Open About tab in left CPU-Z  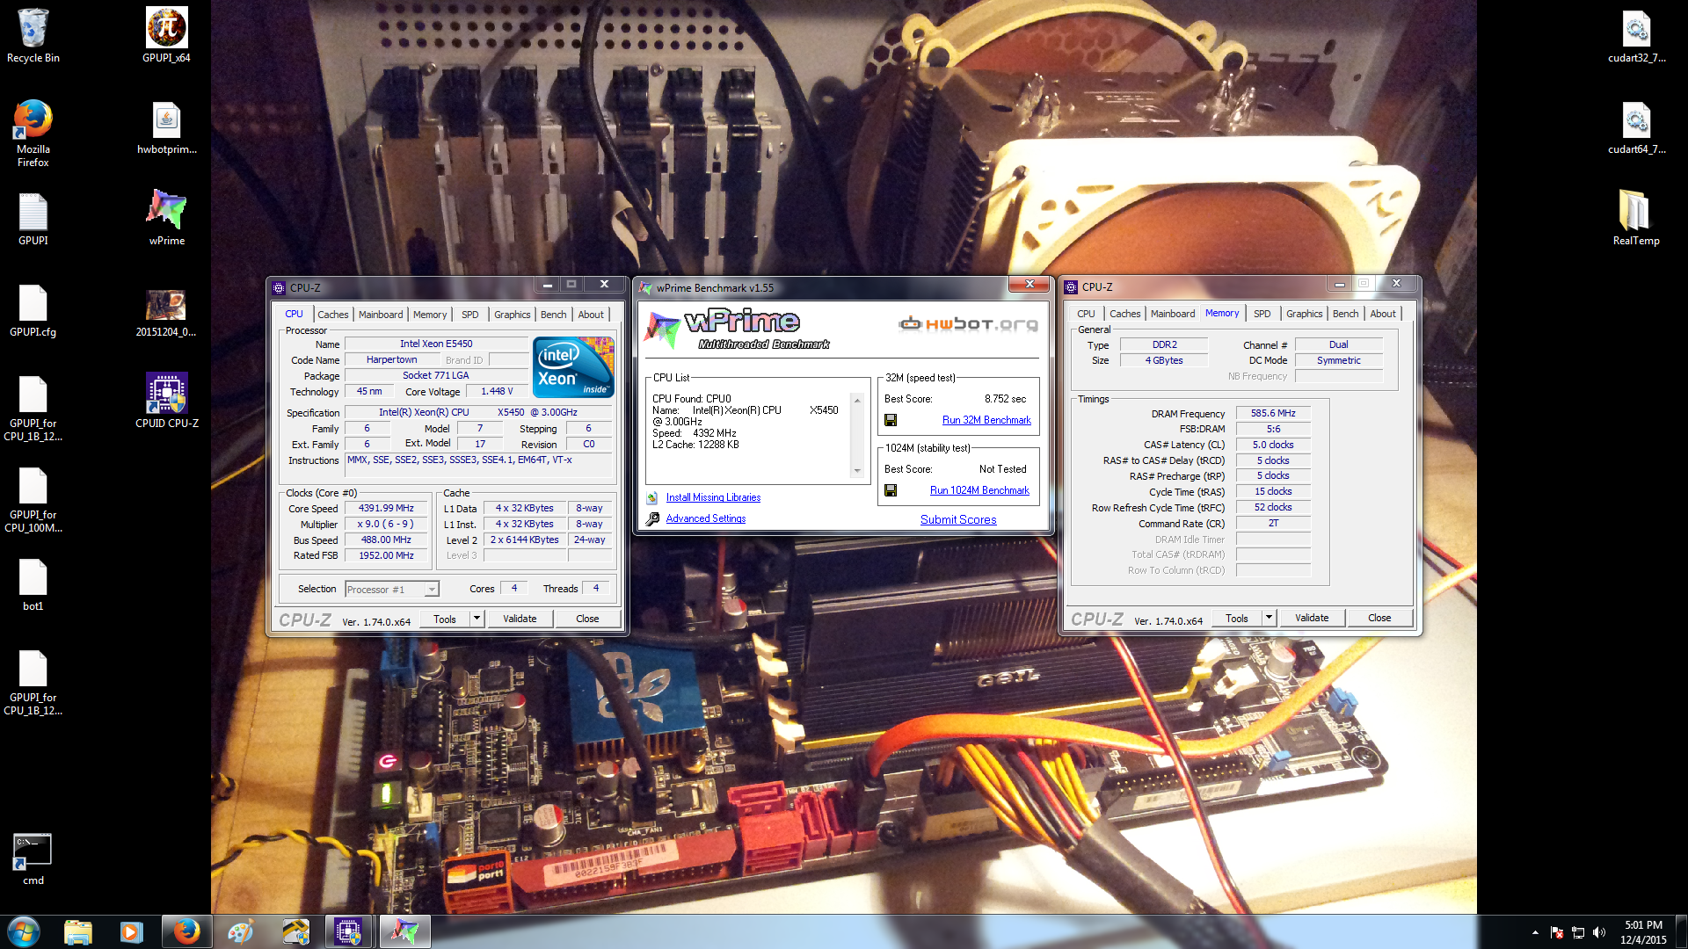(x=591, y=315)
